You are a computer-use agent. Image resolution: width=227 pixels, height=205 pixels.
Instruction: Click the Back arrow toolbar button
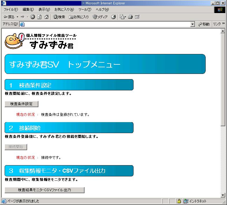(x=9, y=17)
